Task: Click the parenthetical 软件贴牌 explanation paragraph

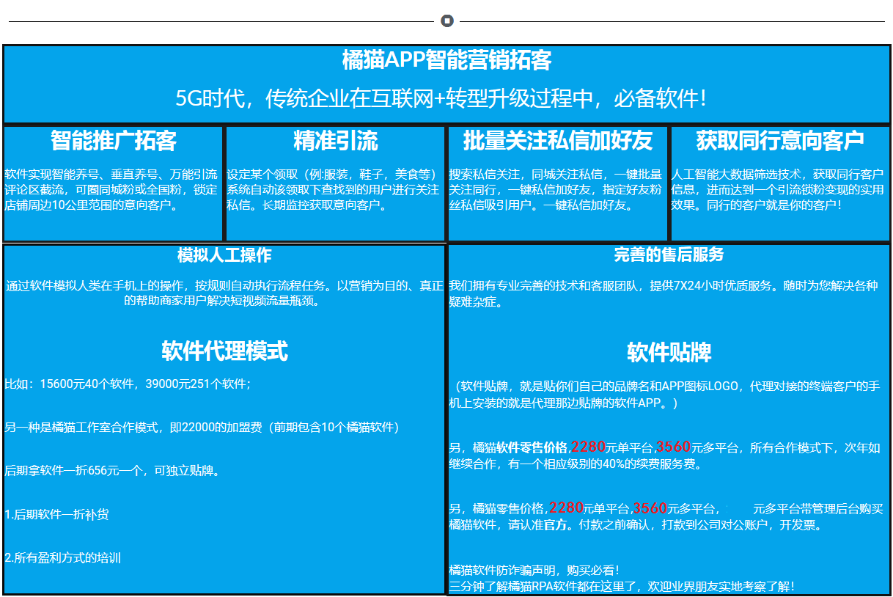Action: (x=664, y=395)
